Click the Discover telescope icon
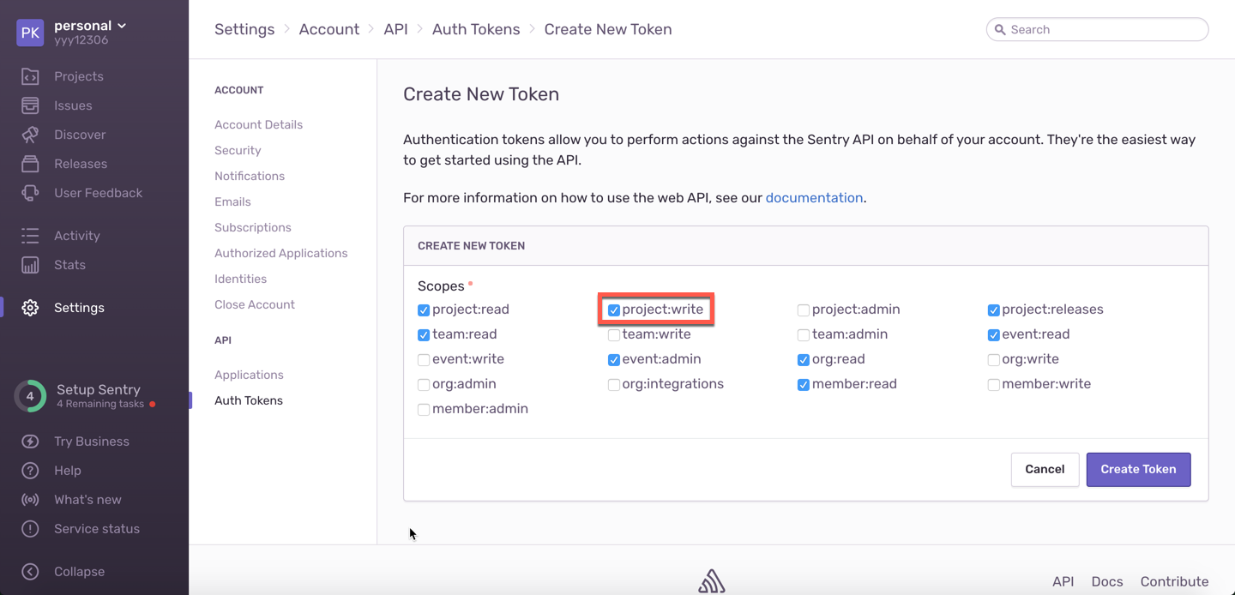The image size is (1235, 595). tap(30, 135)
